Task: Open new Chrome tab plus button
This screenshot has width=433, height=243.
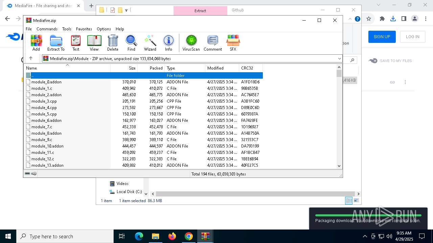Action: click(x=91, y=6)
